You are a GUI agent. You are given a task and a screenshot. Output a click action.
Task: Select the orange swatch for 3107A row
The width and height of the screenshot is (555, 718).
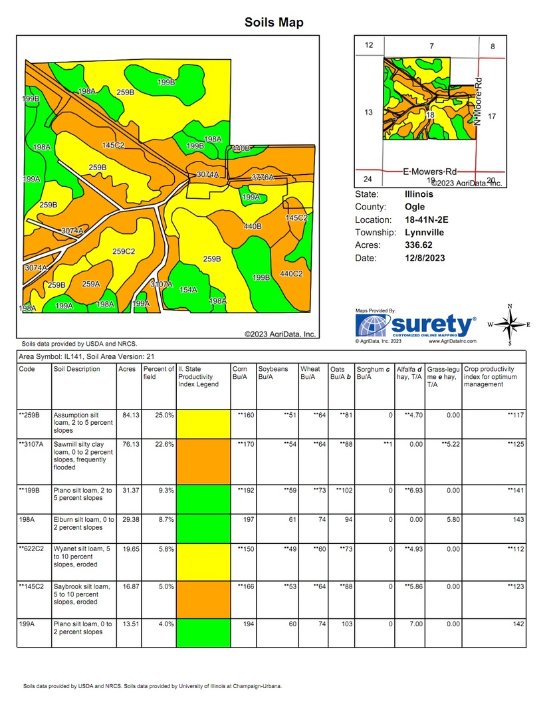[x=203, y=461]
